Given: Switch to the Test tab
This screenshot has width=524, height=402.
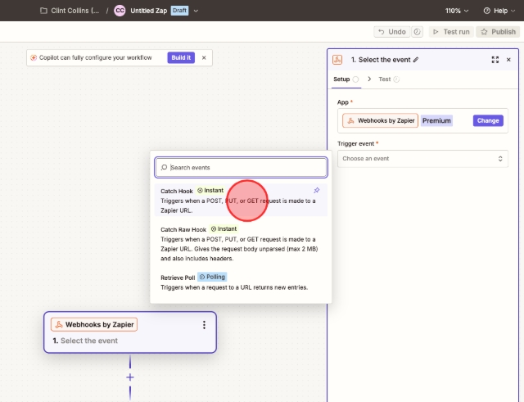Looking at the screenshot, I should [389, 79].
